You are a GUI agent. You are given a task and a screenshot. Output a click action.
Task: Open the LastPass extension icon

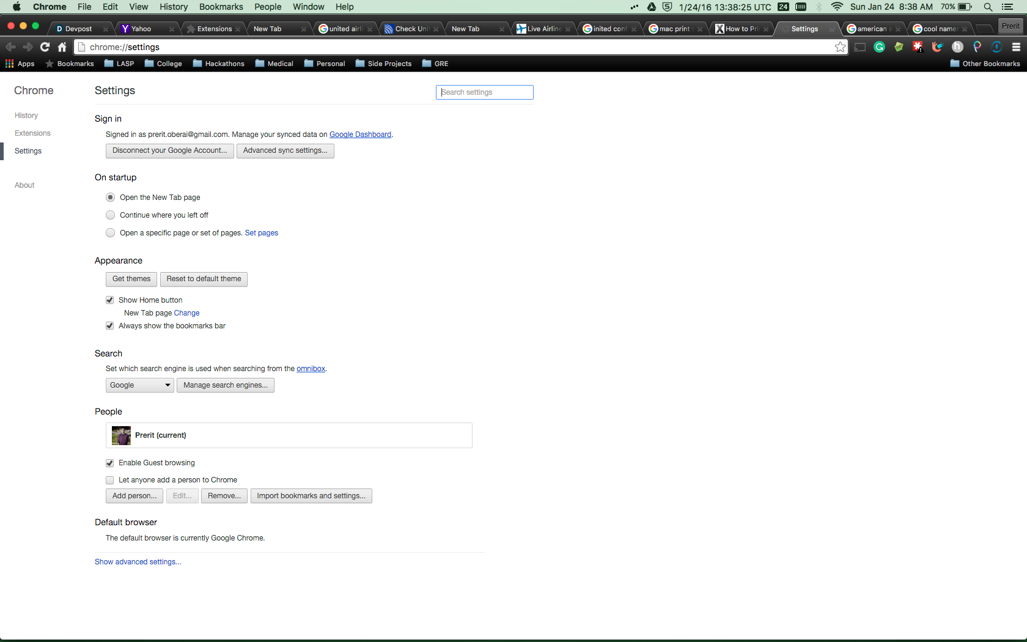[x=918, y=47]
